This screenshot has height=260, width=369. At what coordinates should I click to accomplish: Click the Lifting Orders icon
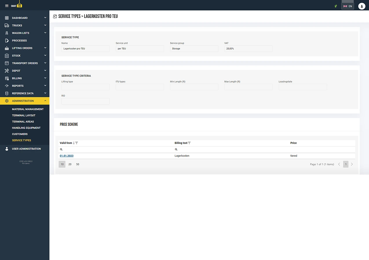7,48
